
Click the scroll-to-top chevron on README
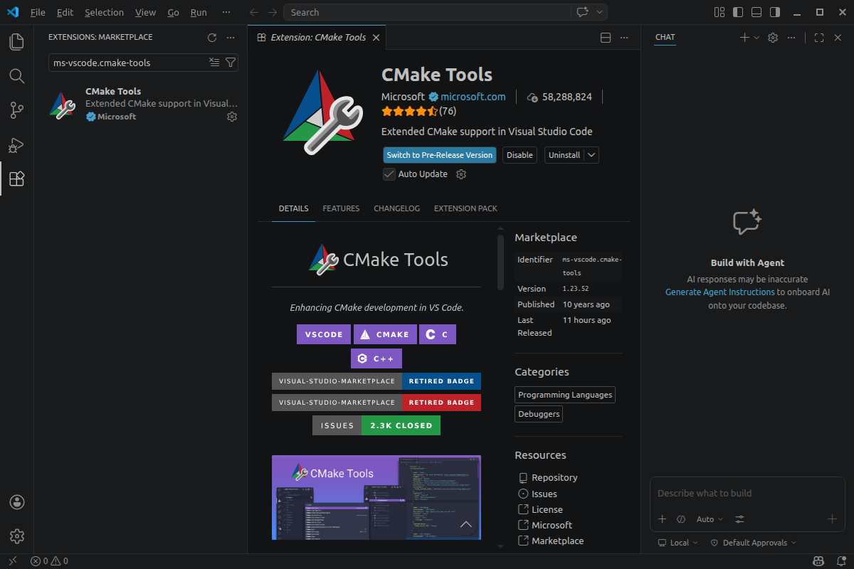[x=466, y=525]
